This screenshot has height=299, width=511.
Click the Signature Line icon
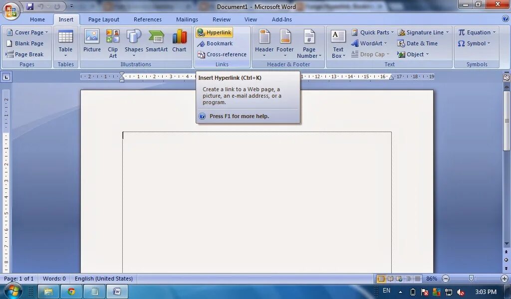402,32
